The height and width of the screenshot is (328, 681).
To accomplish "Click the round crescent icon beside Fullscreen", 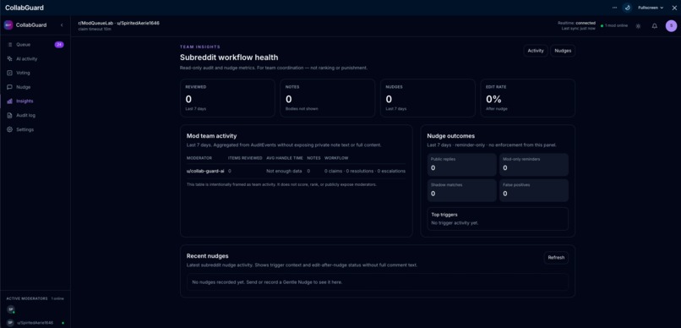I will pyautogui.click(x=627, y=8).
